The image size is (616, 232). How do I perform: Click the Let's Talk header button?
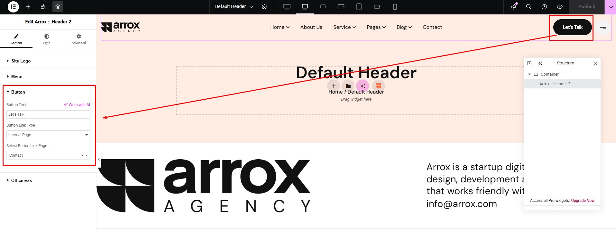point(573,27)
